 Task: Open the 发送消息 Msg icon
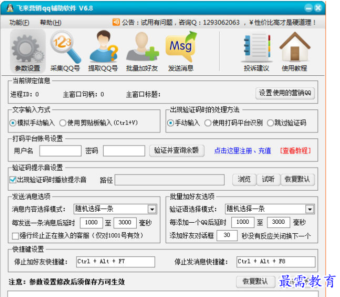coord(181,51)
